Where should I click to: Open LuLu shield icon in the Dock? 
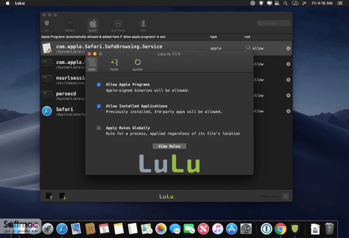[x=294, y=229]
